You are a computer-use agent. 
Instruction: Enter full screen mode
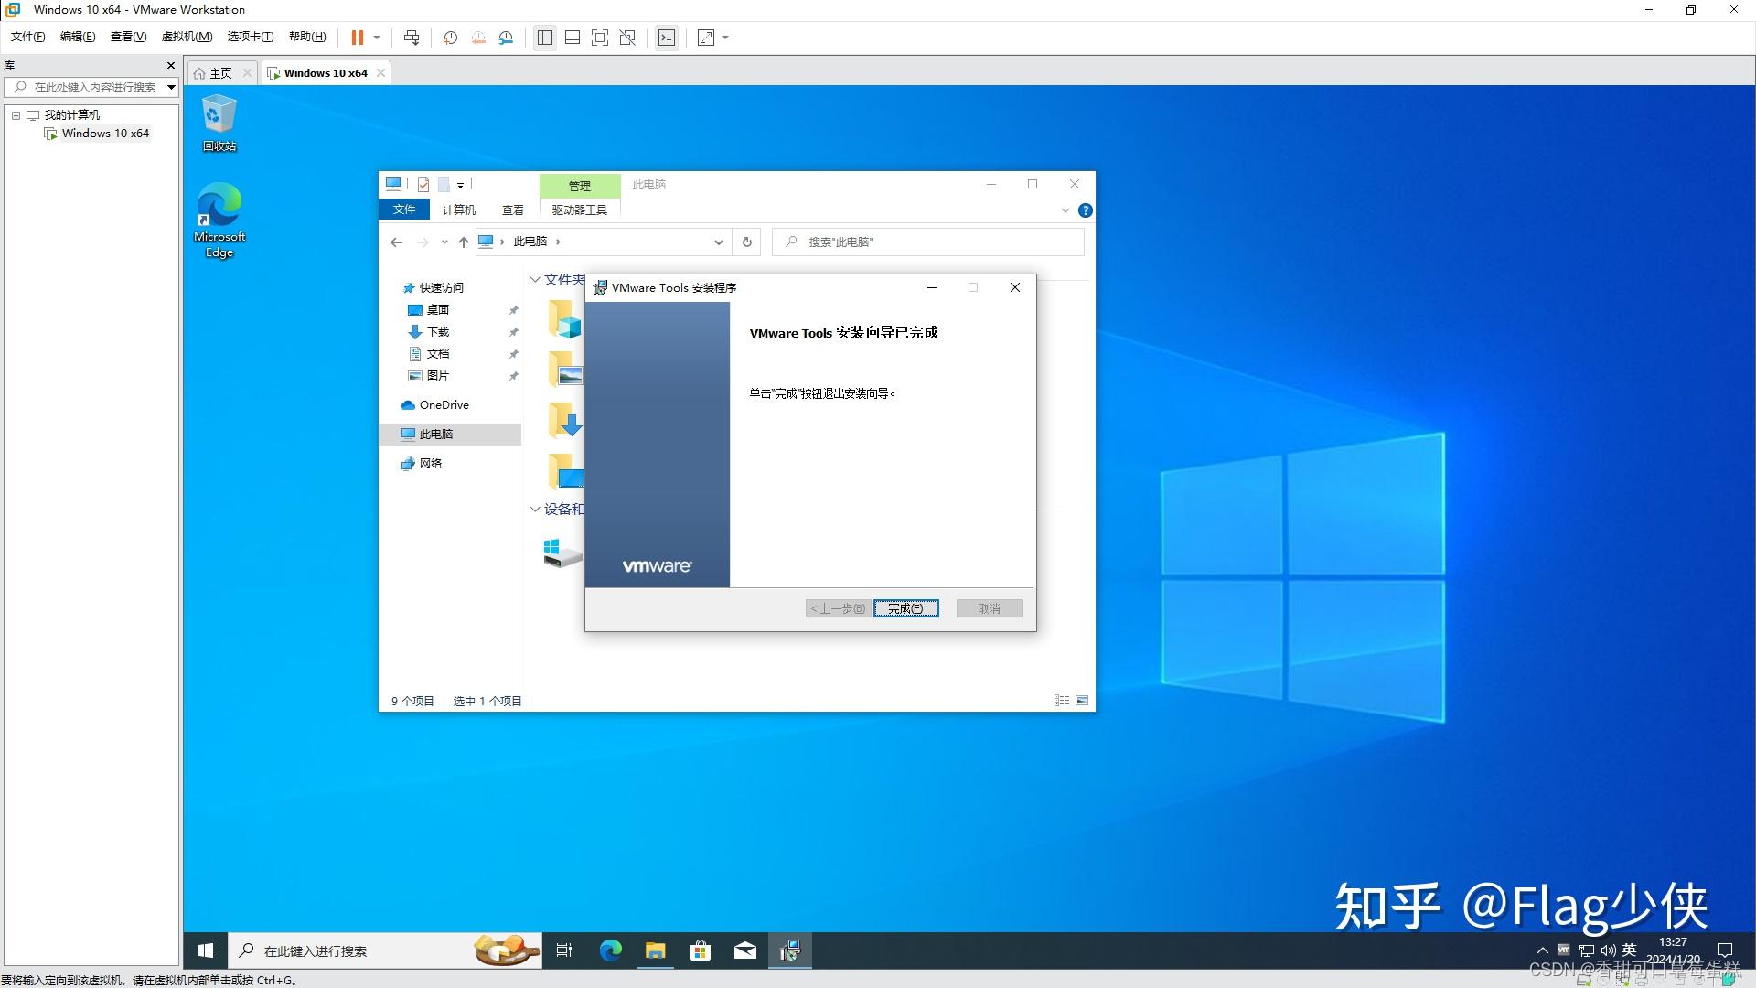click(600, 38)
